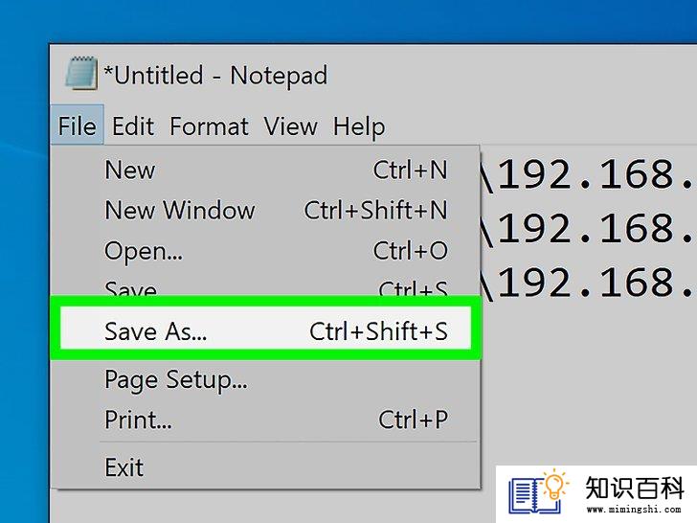The height and width of the screenshot is (523, 697).
Task: Choose Page Setup... from the menu
Action: 266,380
